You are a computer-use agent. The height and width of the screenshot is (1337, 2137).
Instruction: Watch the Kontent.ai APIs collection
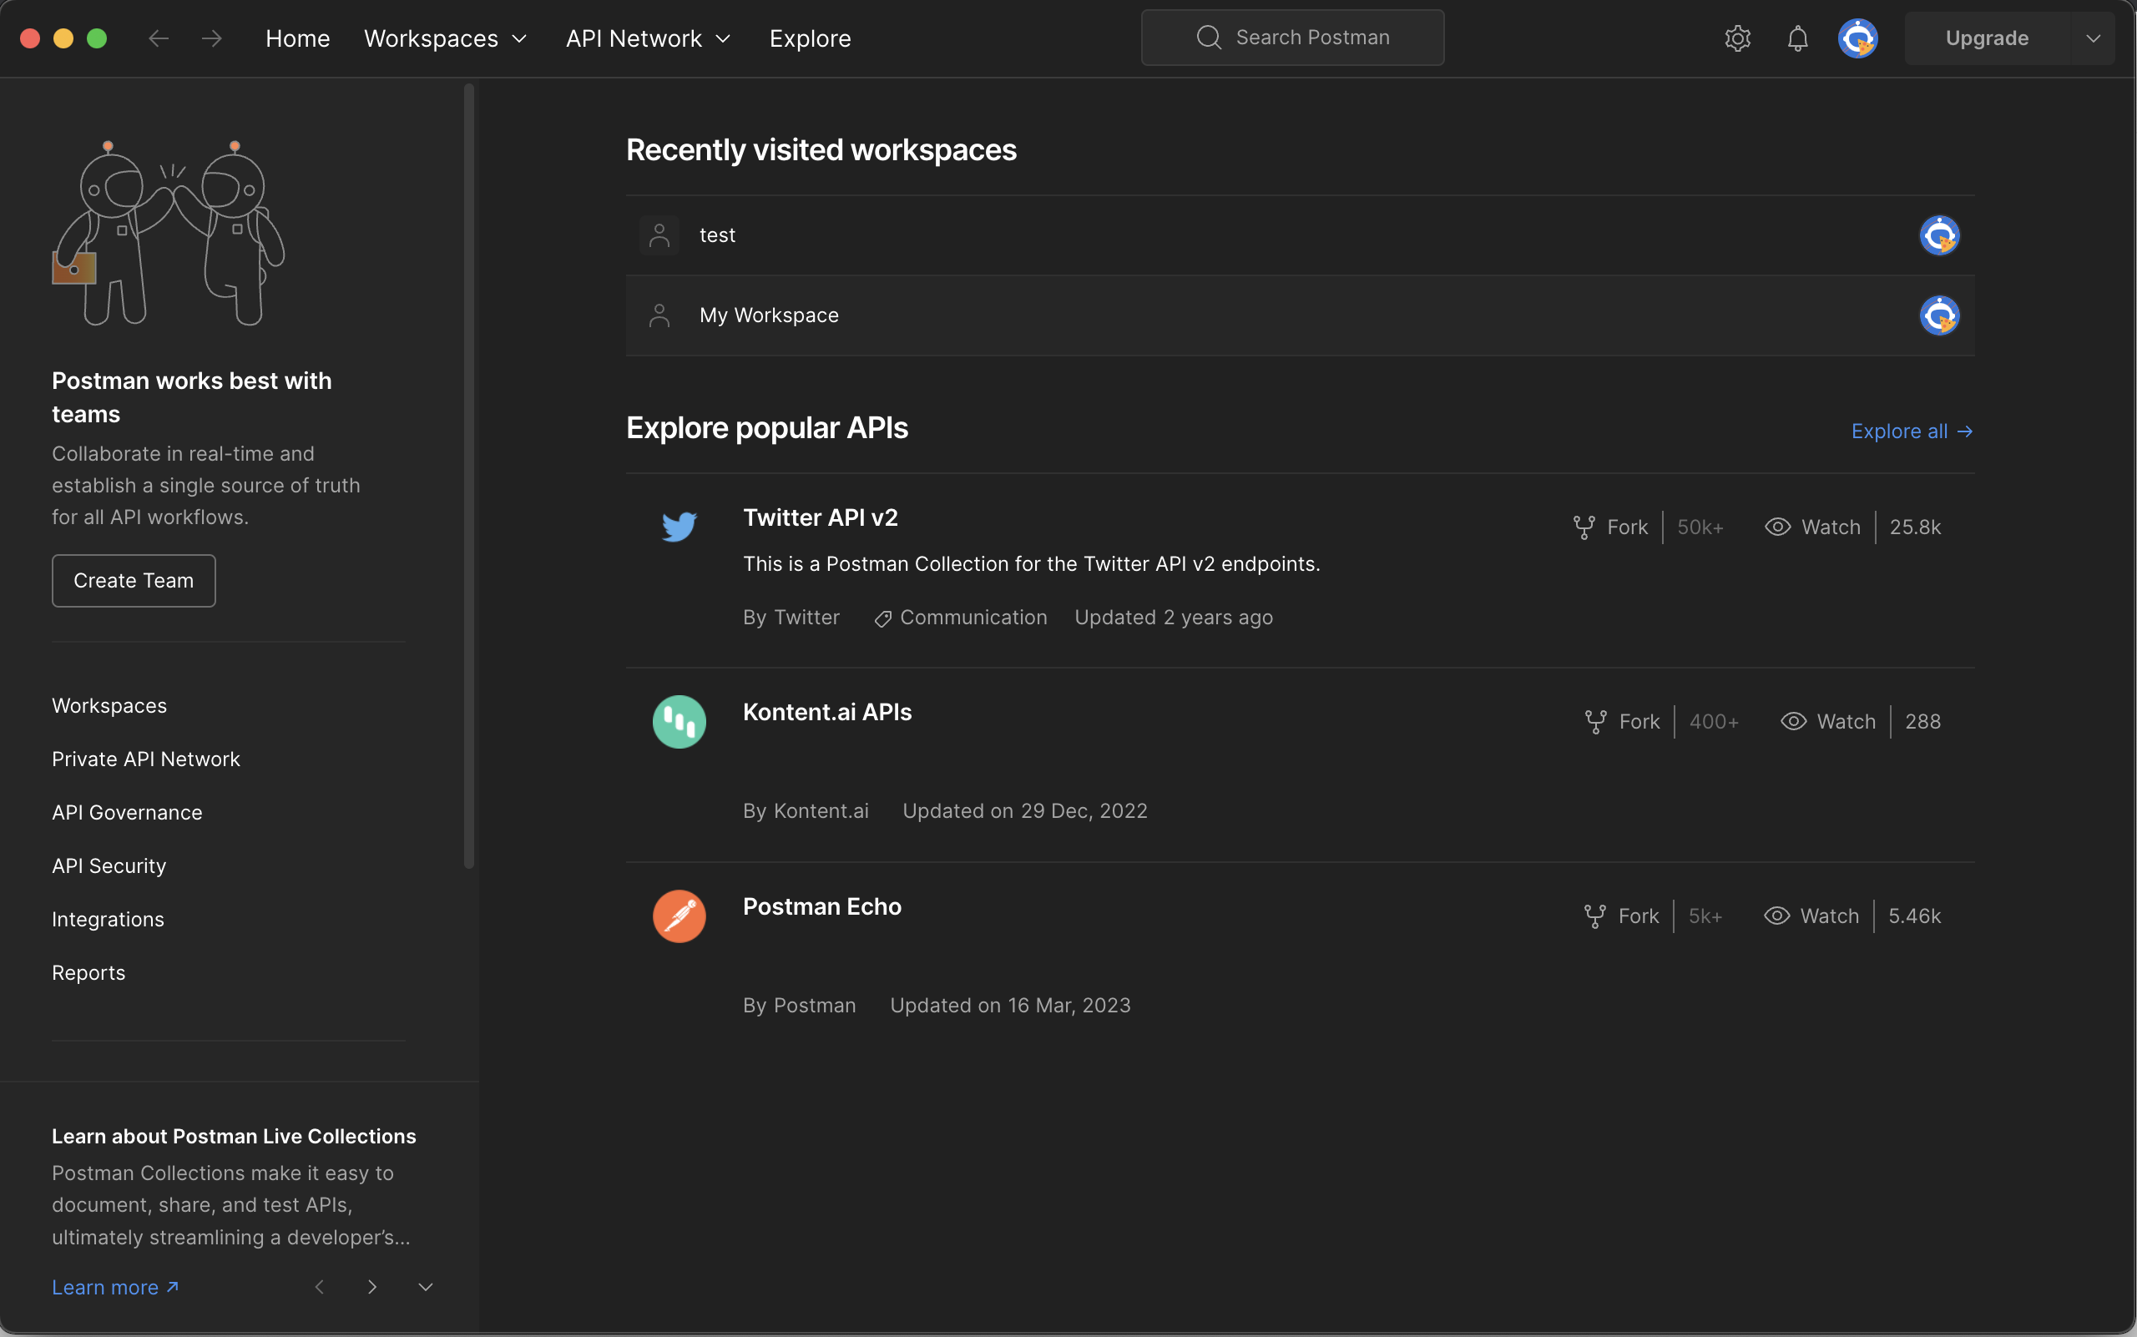[x=1828, y=722]
